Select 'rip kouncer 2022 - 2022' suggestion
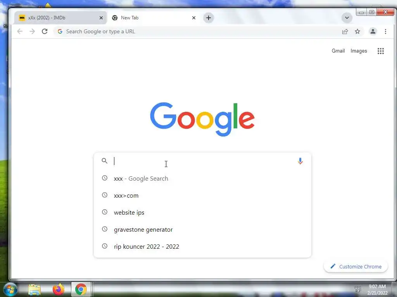Viewport: 397px width, 297px height. click(202, 246)
